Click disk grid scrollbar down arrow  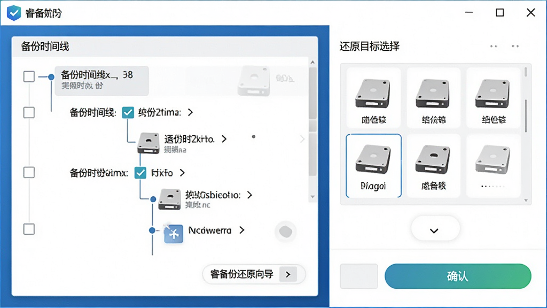click(526, 201)
